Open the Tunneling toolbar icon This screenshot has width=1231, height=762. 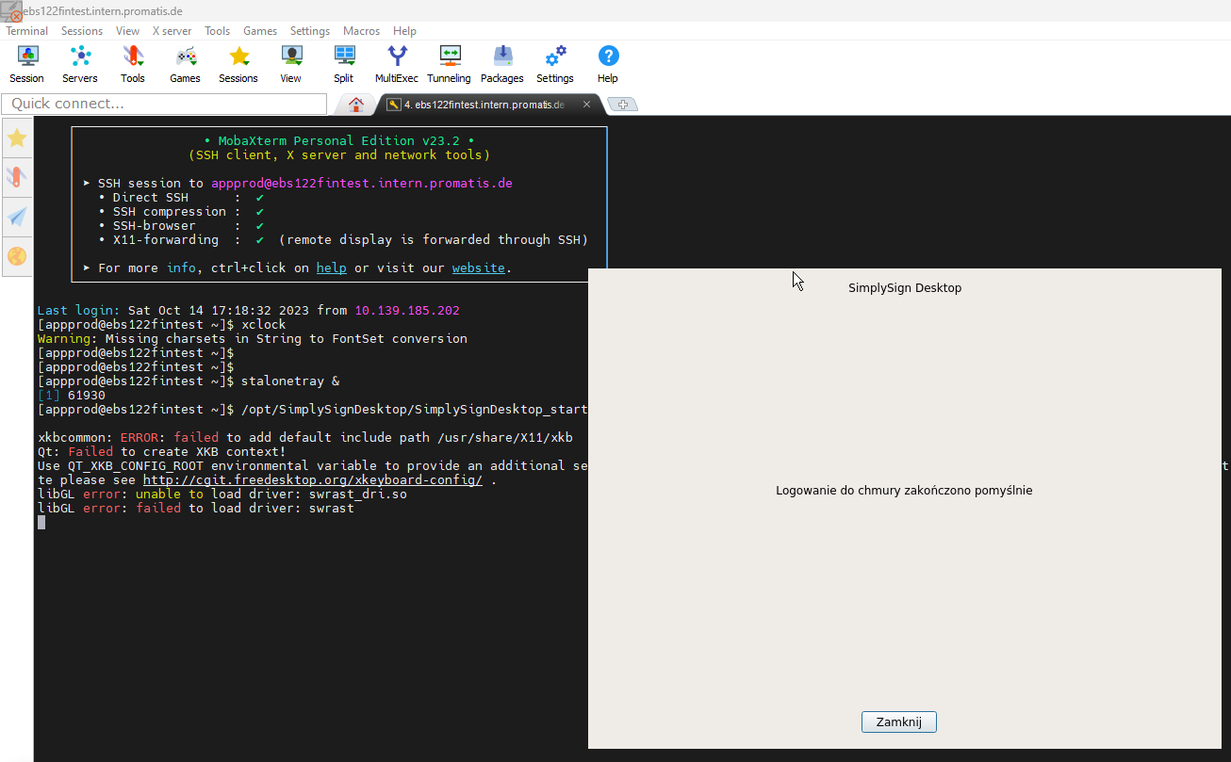point(449,64)
